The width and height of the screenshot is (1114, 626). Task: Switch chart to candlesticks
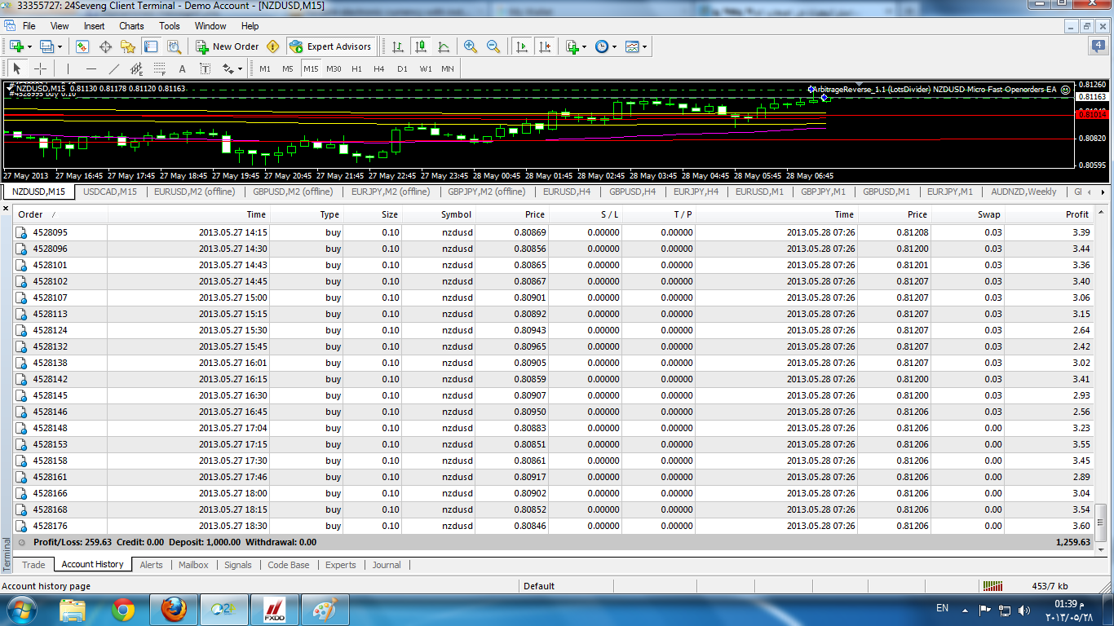tap(420, 46)
